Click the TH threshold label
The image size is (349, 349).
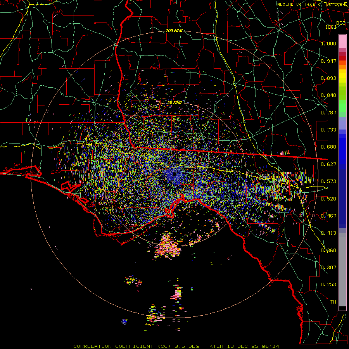pyautogui.click(x=333, y=302)
